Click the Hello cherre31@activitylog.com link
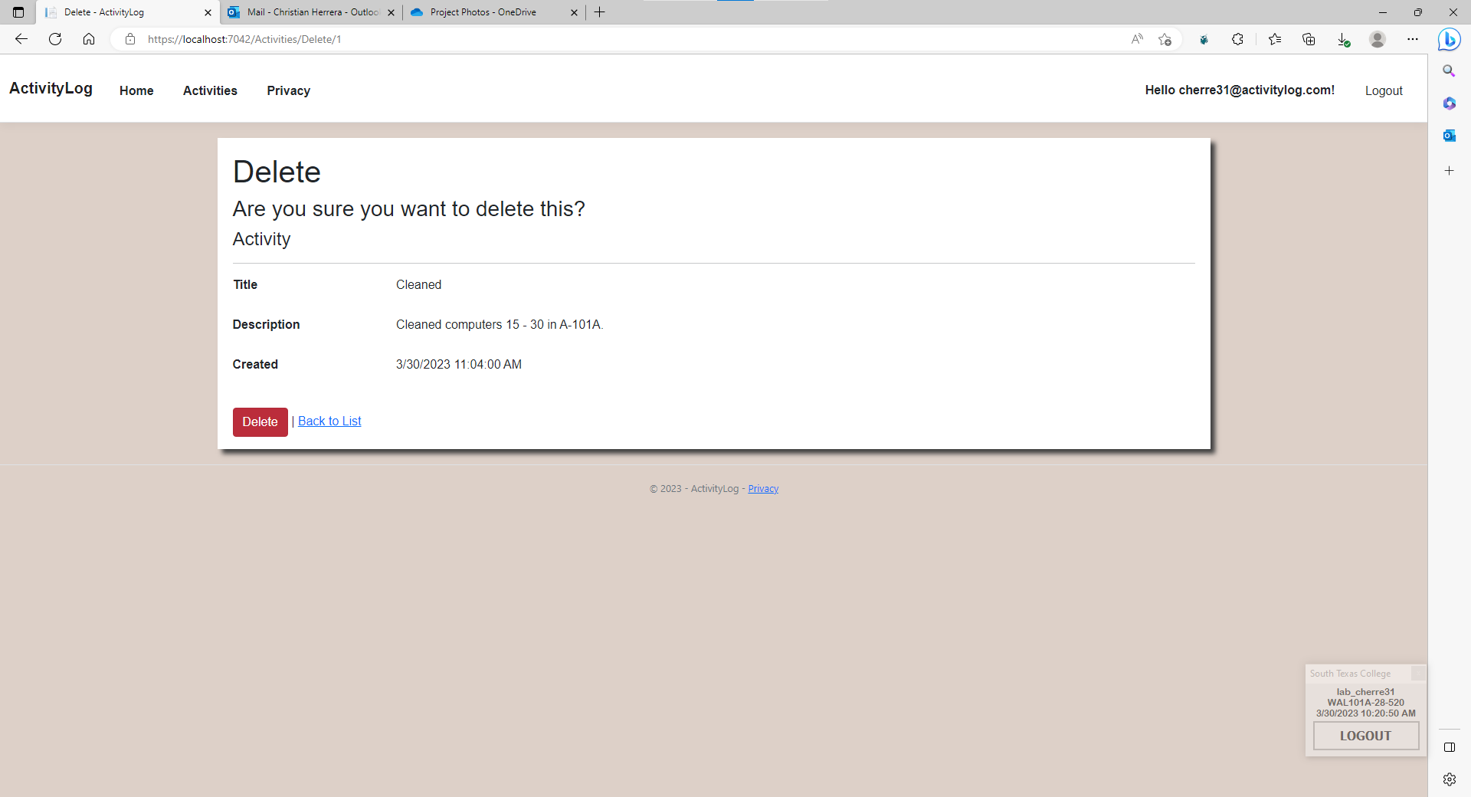 coord(1240,90)
